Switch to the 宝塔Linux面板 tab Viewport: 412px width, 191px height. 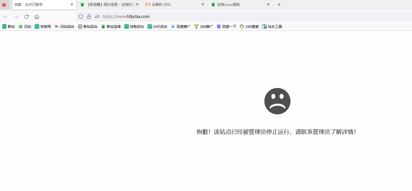coord(240,4)
